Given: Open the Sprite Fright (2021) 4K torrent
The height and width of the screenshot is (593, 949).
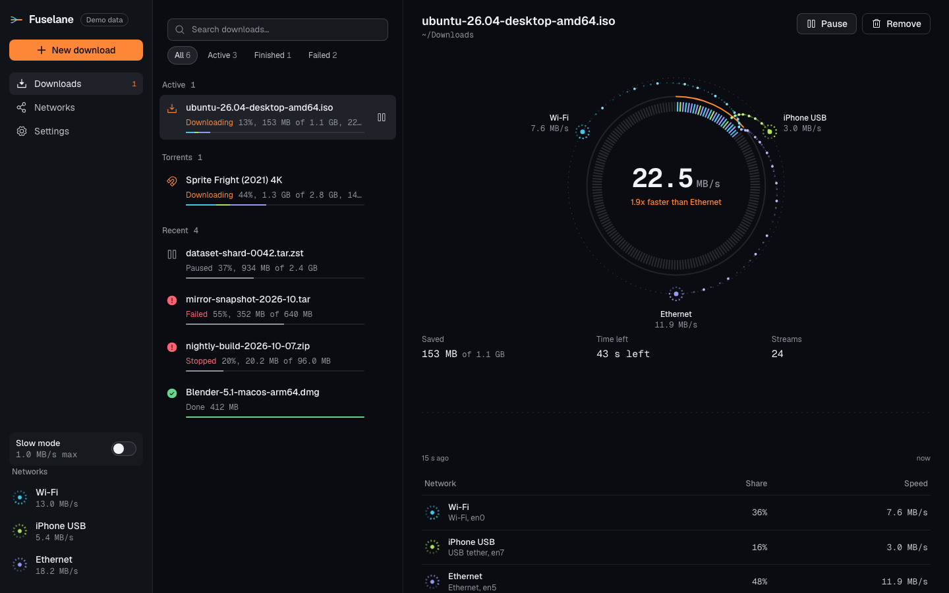Looking at the screenshot, I should 277,190.
